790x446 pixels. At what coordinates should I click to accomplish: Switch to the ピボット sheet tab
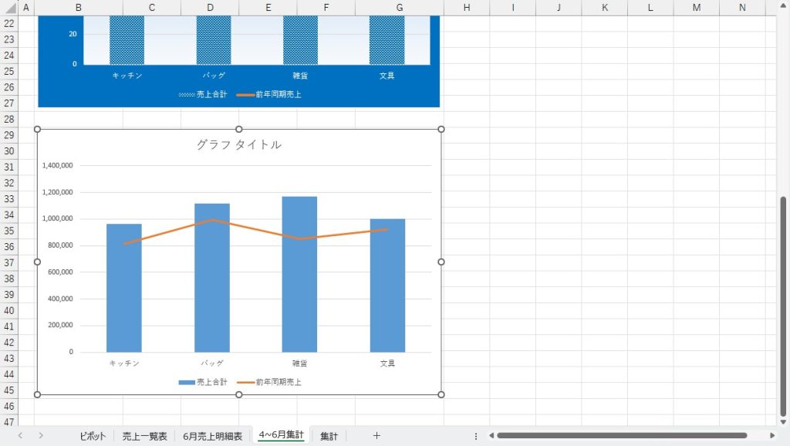point(93,436)
